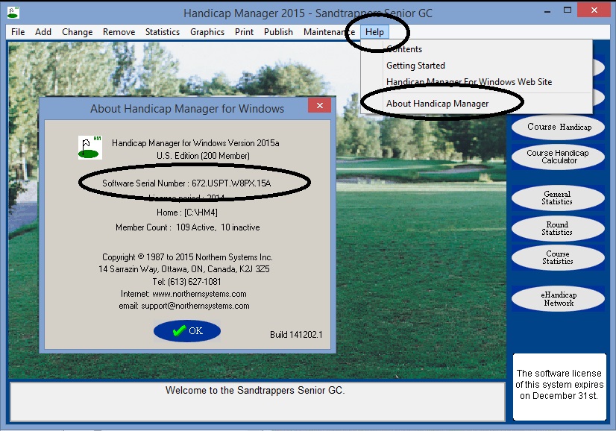Screen dimensions: 616x431
Task: Open the eHandicap Network button
Action: point(558,298)
